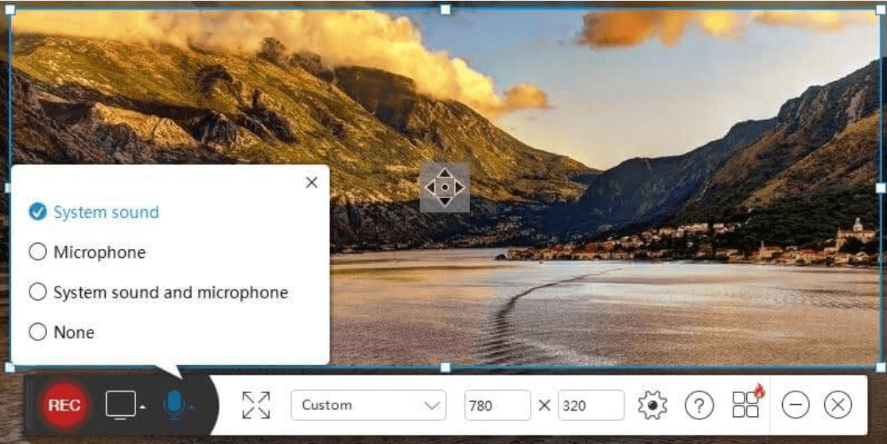Screen dimensions: 887x444
Task: Close the audio source popup
Action: 312,183
